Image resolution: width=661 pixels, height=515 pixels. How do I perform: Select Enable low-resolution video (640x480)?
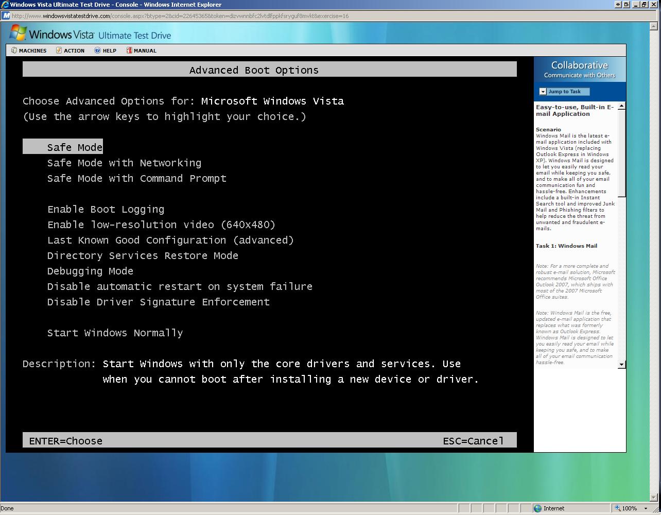(x=161, y=225)
